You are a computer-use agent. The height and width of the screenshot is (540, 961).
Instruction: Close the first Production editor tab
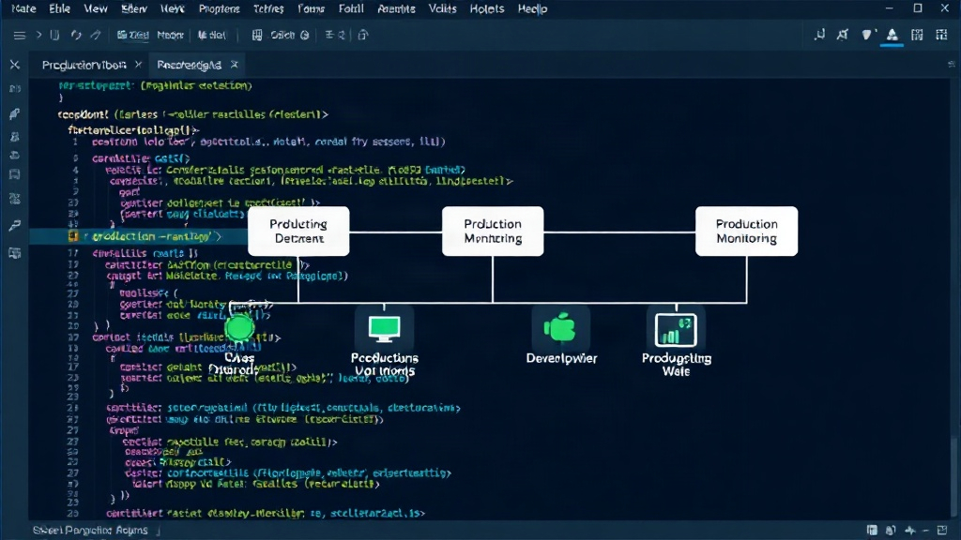point(138,65)
